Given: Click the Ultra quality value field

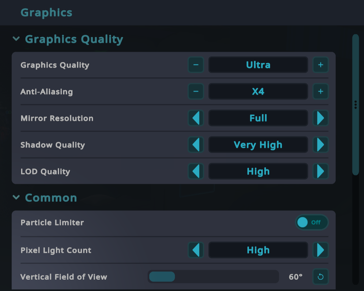Looking at the screenshot, I should (258, 65).
